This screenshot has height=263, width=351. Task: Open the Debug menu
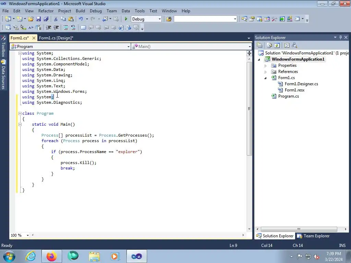(x=96, y=11)
